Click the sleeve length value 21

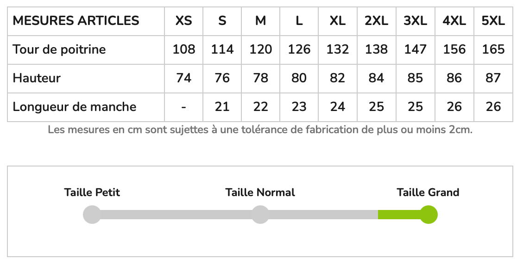(x=222, y=107)
